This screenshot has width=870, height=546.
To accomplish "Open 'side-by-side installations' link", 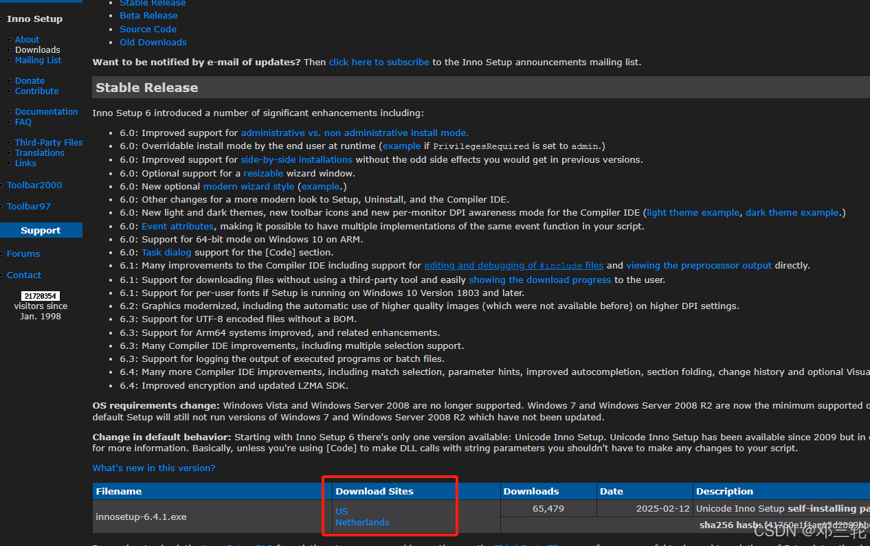I will (x=296, y=159).
